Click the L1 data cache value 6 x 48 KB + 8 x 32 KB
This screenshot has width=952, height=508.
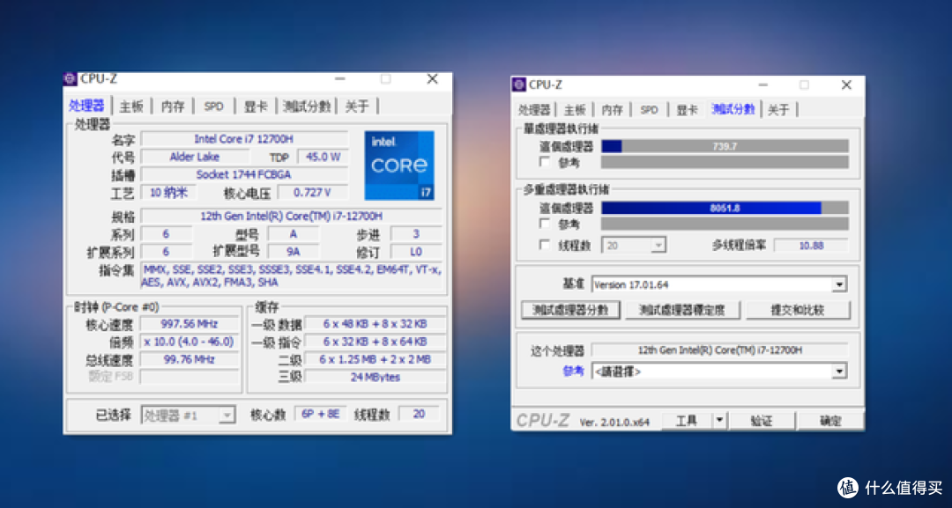[x=376, y=324]
